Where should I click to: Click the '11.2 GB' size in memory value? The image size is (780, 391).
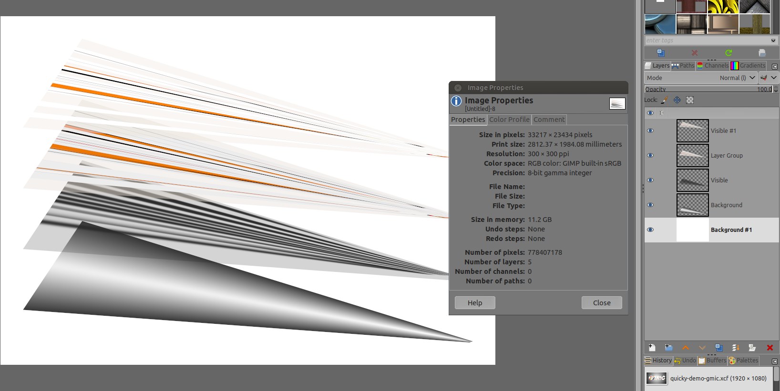[x=540, y=220]
